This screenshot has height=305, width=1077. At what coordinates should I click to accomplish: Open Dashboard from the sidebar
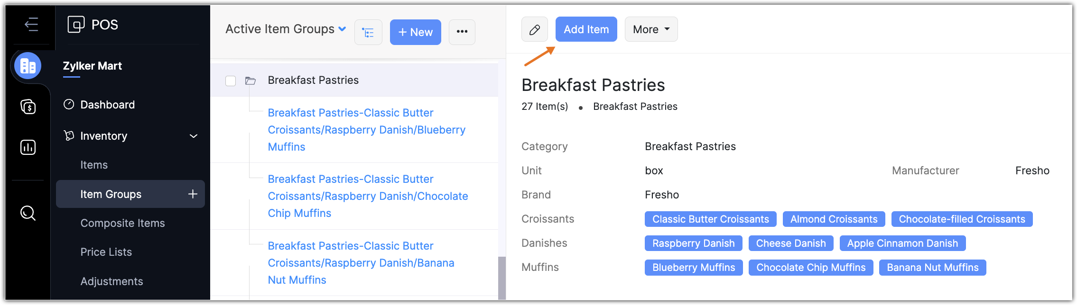[x=107, y=105]
